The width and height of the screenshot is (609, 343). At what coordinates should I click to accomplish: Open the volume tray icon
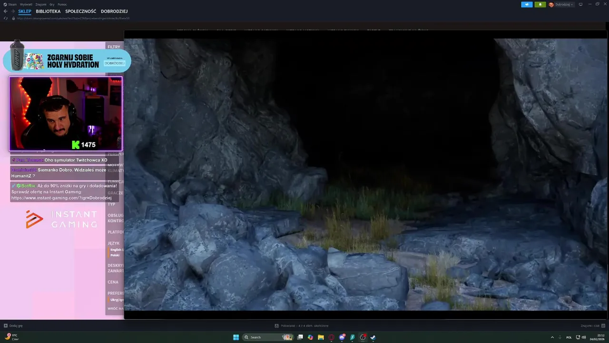pyautogui.click(x=584, y=337)
